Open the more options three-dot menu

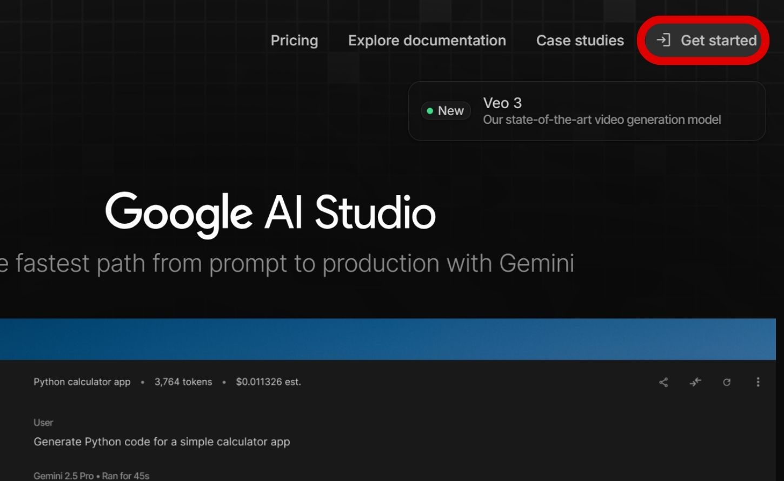[758, 382]
